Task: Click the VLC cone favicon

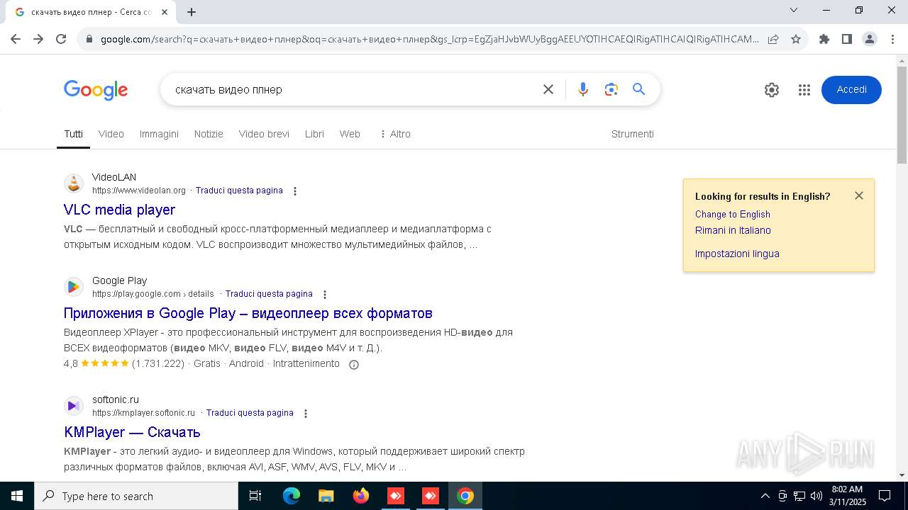Action: [x=74, y=183]
